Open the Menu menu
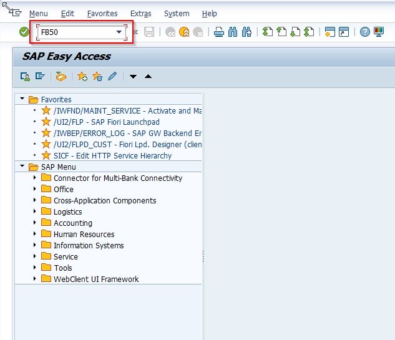Image resolution: width=395 pixels, height=340 pixels. tap(39, 13)
